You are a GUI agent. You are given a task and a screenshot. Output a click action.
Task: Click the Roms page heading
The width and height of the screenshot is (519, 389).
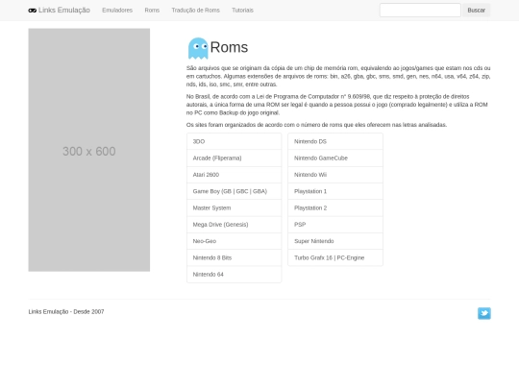[229, 47]
